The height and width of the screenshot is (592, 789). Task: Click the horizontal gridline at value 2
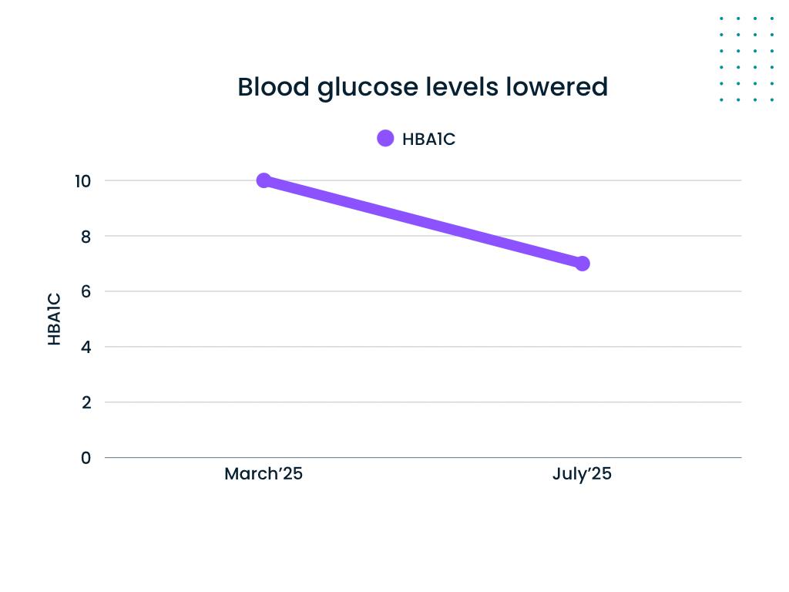pyautogui.click(x=422, y=402)
